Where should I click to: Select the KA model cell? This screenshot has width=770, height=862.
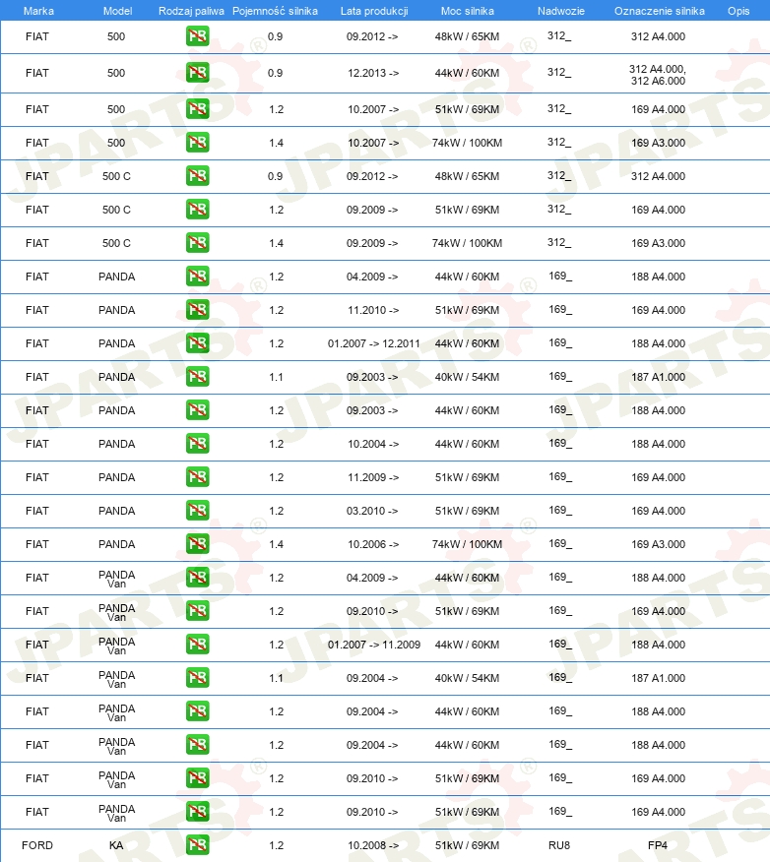click(116, 845)
